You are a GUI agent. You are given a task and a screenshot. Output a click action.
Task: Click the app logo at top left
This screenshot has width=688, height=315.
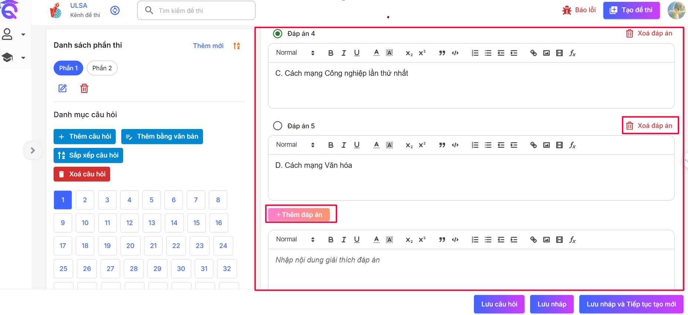(9, 10)
